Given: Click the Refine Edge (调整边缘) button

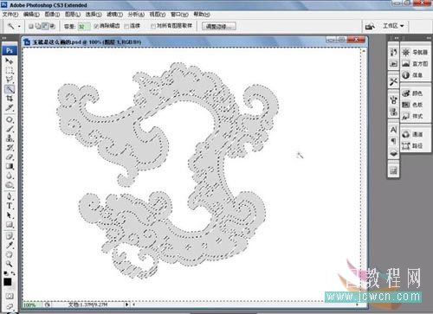Looking at the screenshot, I should [219, 27].
